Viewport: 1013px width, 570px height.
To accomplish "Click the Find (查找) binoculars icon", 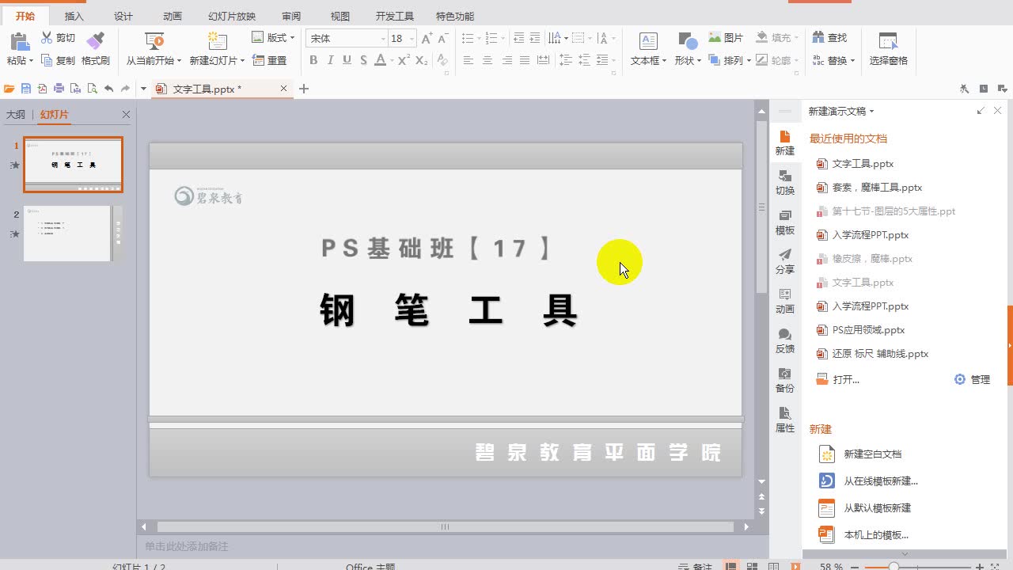I will (x=818, y=38).
